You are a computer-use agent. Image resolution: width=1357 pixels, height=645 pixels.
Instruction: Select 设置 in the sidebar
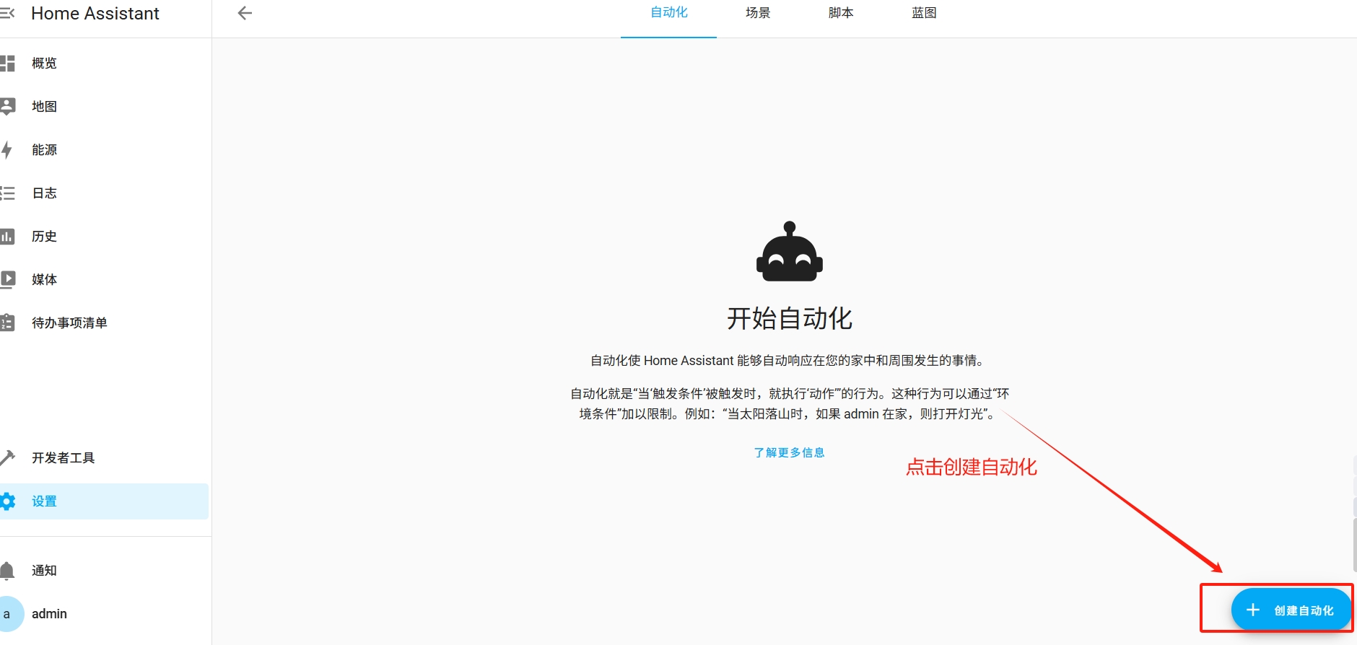tap(104, 501)
